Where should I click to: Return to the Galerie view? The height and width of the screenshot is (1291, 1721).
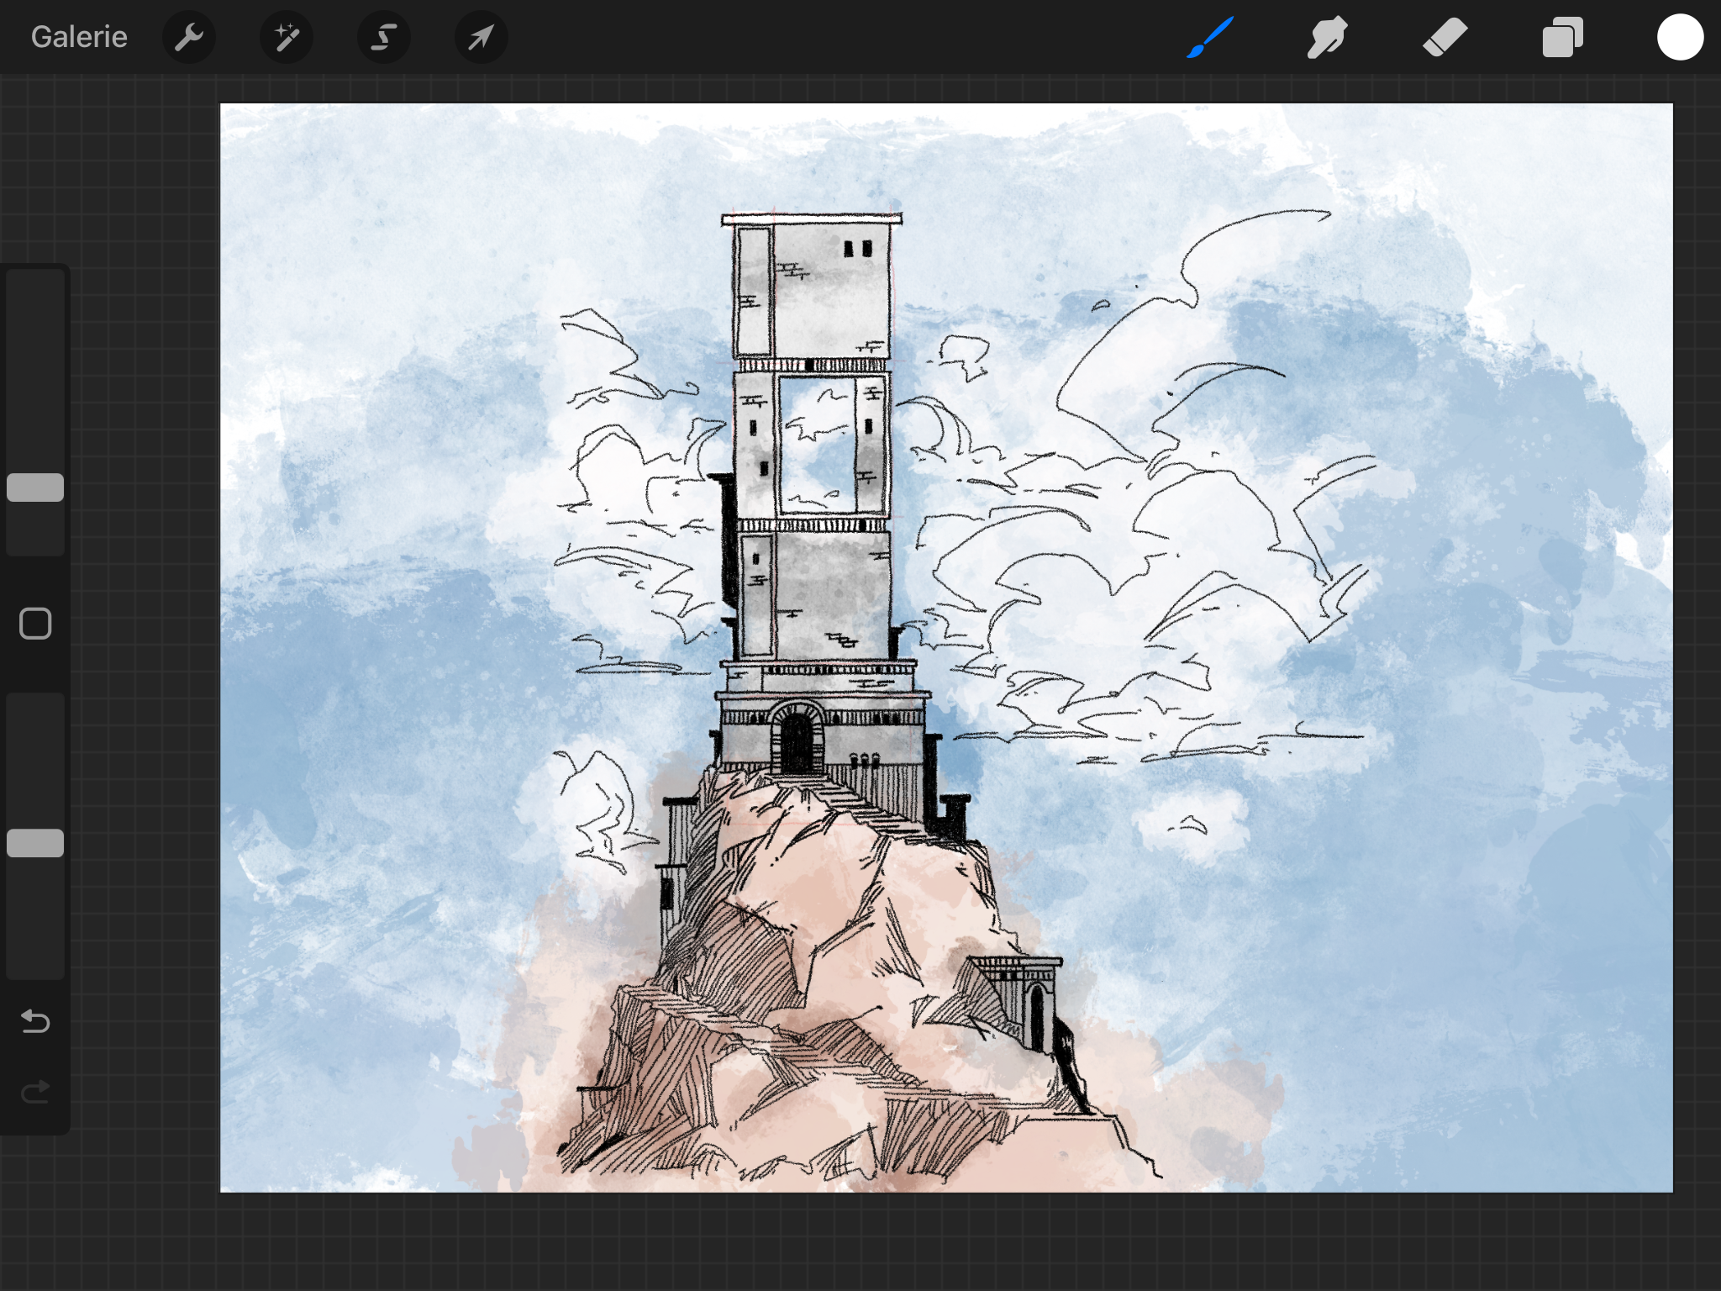(79, 37)
